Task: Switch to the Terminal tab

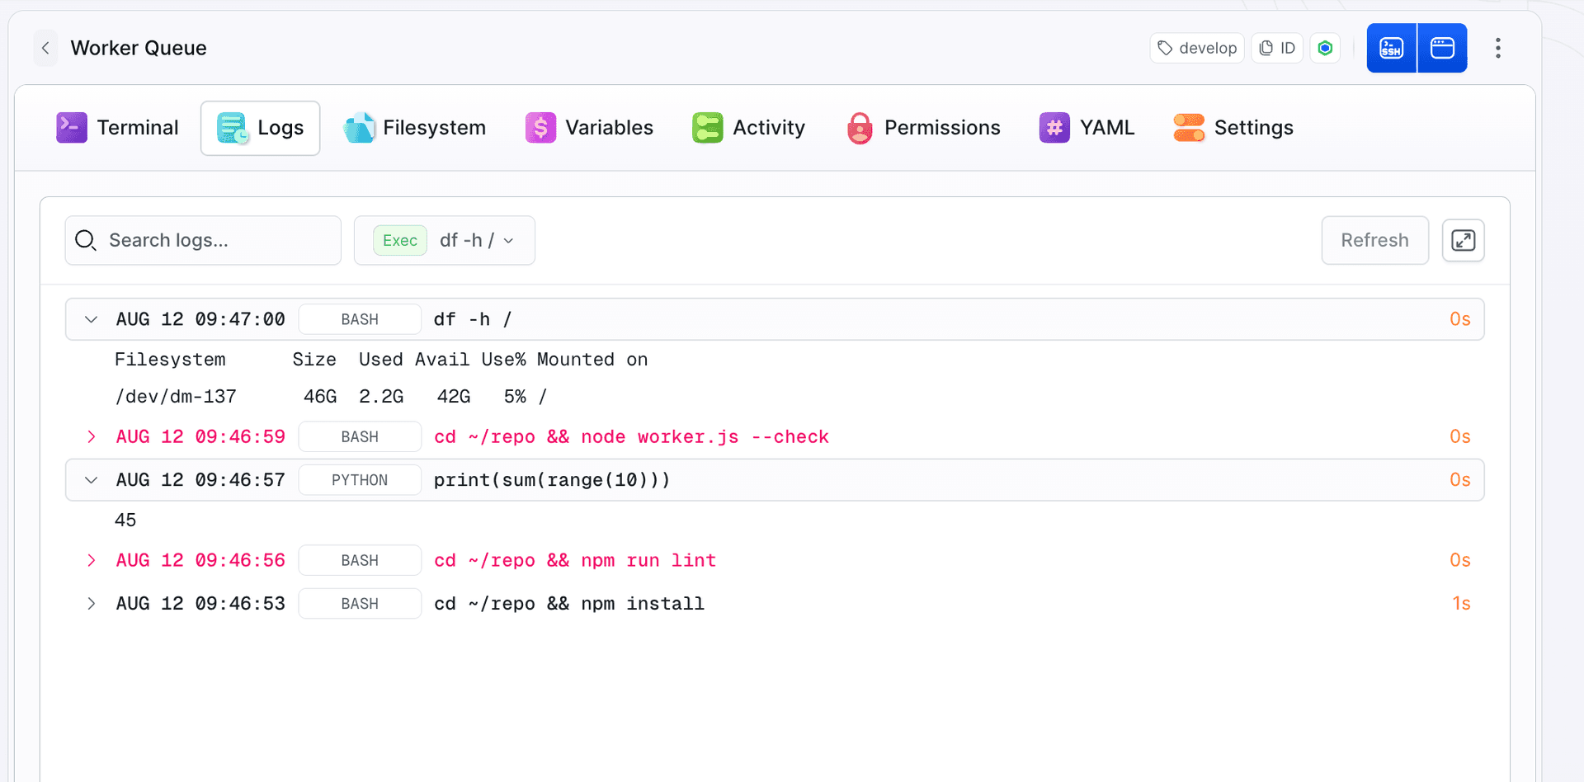Action: [x=117, y=128]
